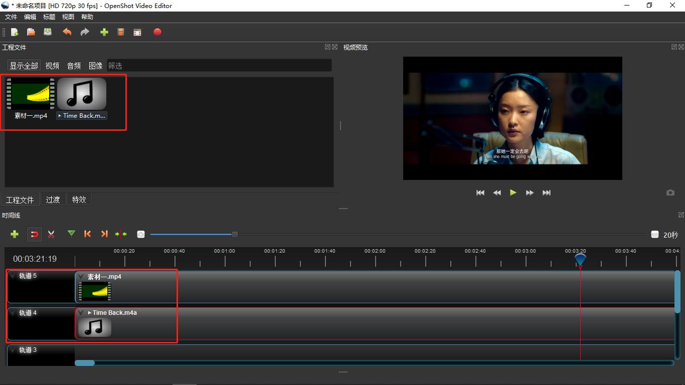
Task: Click the 20秒 zoom level label
Action: (x=670, y=235)
